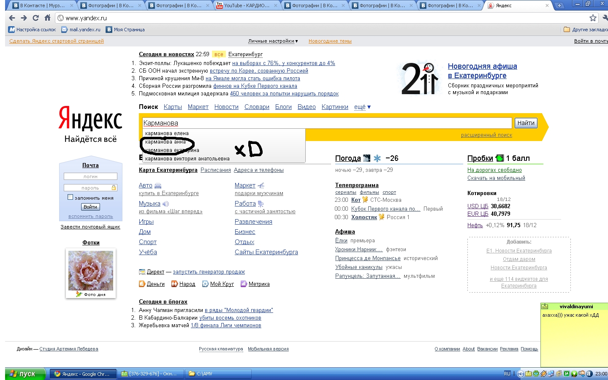
Task: Tick the запомнить меня checkbox
Action: tap(70, 197)
